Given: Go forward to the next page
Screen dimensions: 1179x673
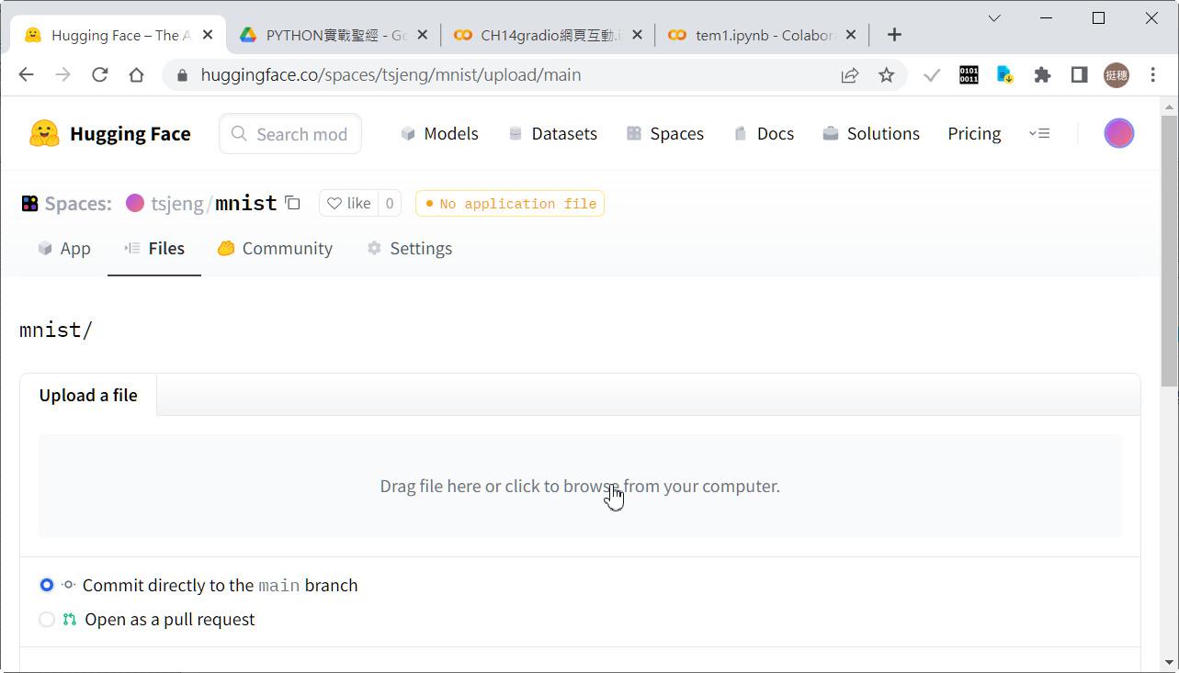Looking at the screenshot, I should click(62, 75).
